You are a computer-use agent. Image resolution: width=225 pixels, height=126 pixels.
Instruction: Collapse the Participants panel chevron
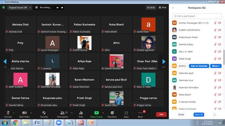click(x=173, y=8)
